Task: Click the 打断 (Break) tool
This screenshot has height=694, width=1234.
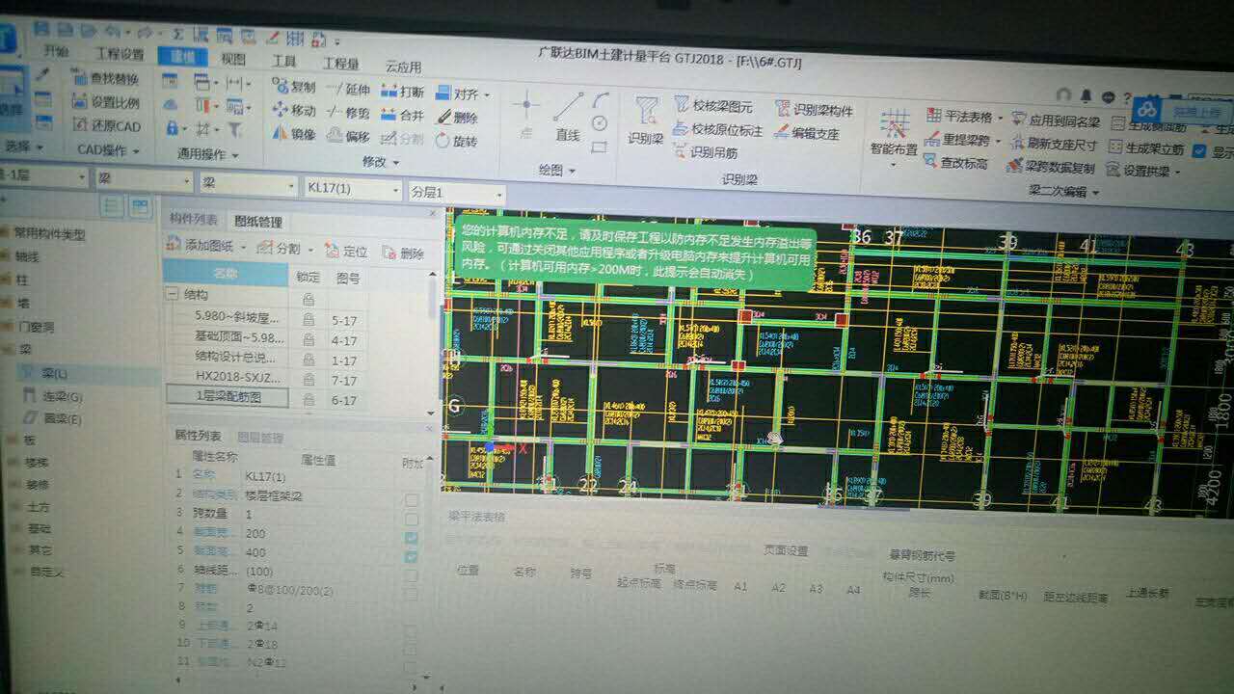Action: point(403,92)
